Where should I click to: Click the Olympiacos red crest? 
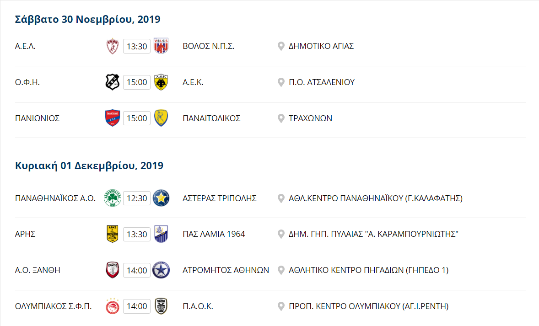113,306
